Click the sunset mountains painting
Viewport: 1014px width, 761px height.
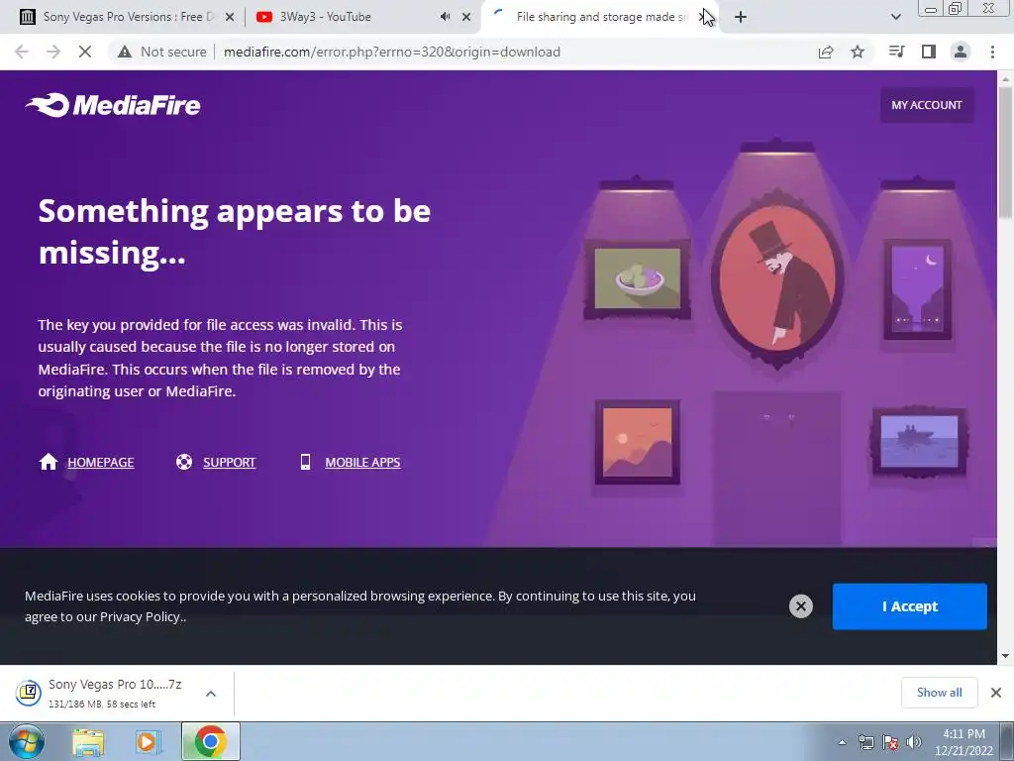(x=637, y=443)
